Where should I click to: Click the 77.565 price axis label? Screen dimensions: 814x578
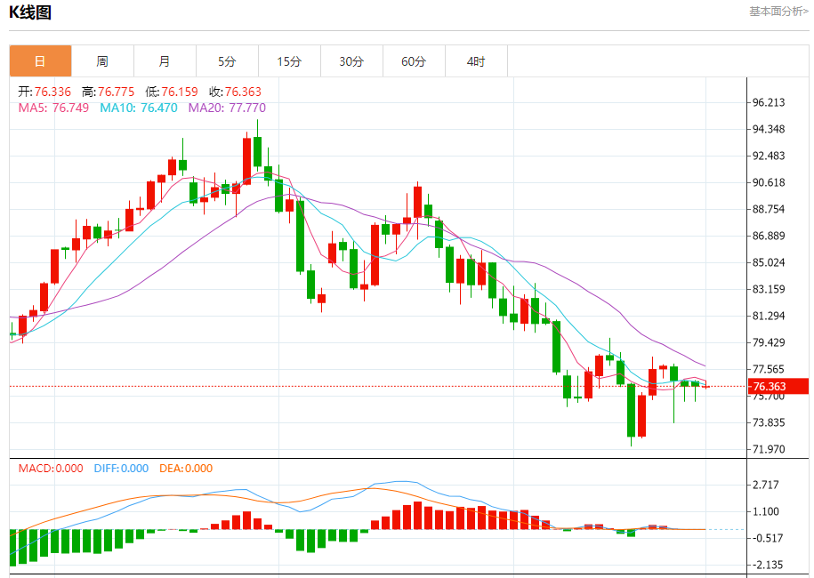coord(769,369)
